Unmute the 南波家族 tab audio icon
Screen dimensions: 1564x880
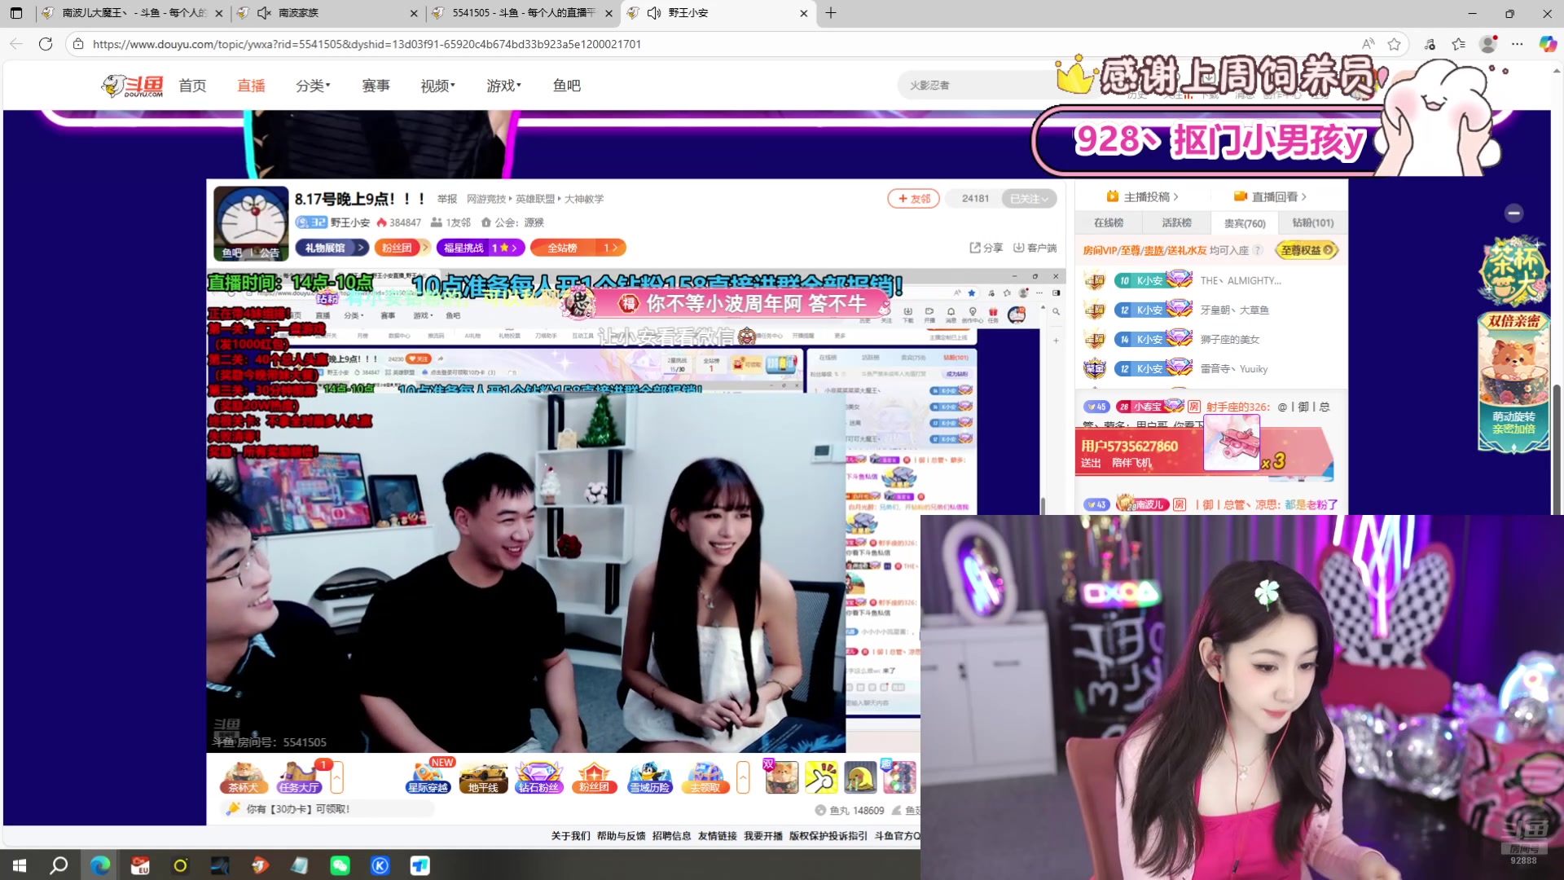pyautogui.click(x=264, y=13)
